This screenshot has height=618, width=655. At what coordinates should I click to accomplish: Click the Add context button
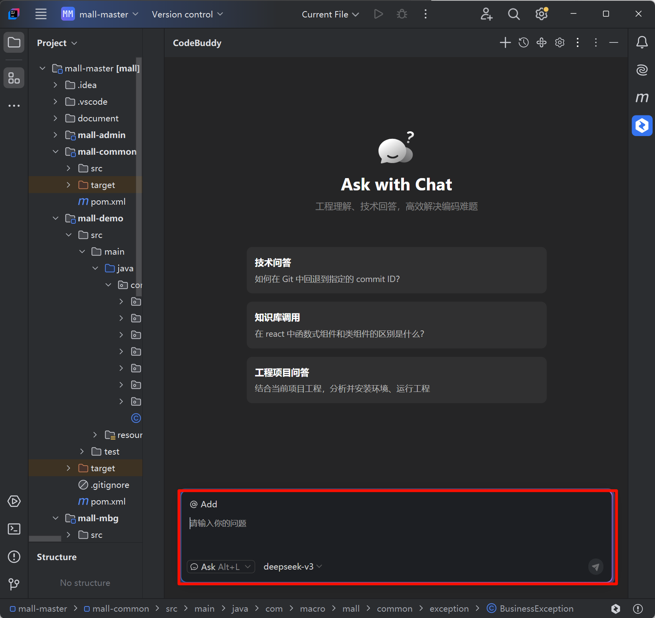click(204, 504)
